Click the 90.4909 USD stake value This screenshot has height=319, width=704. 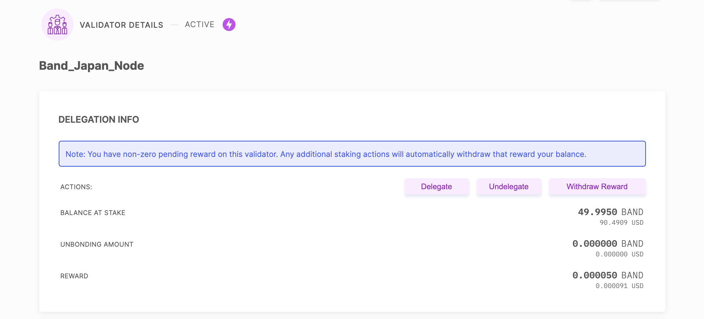[621, 222]
